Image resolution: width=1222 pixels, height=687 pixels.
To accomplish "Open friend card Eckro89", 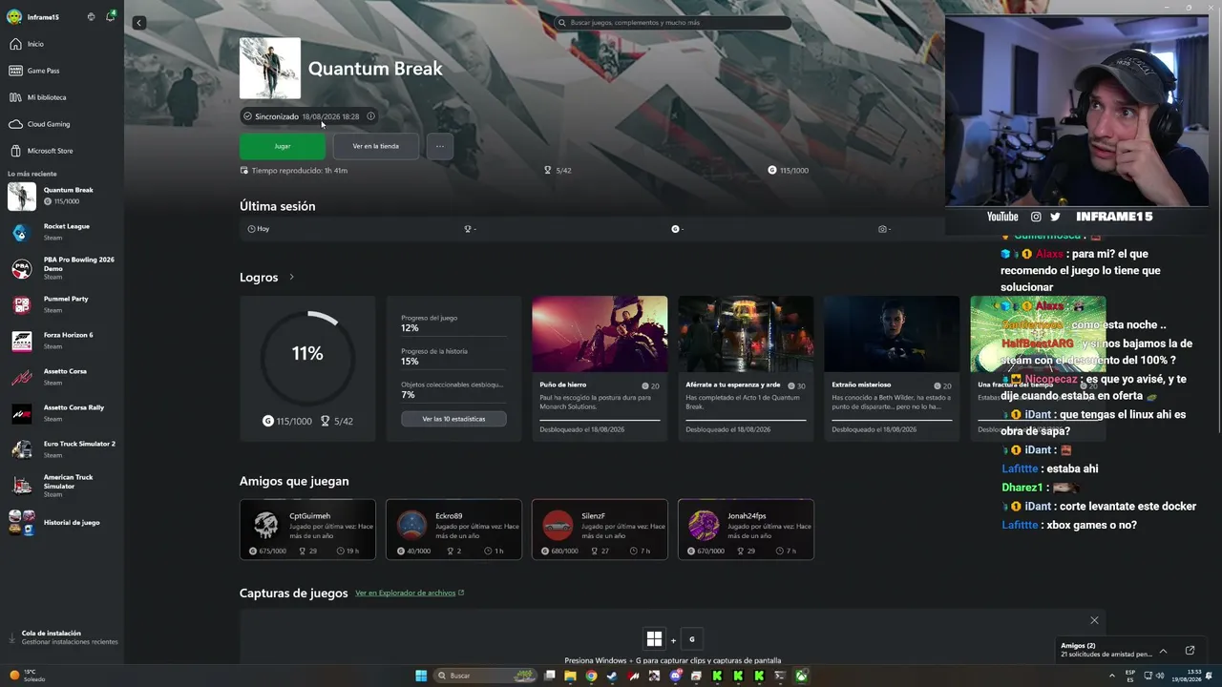I will click(453, 530).
